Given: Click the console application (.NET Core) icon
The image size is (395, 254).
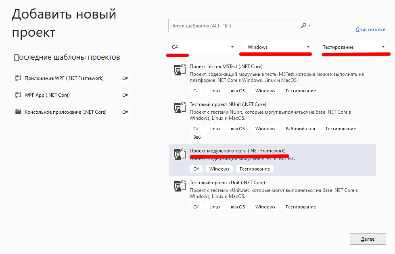Looking at the screenshot, I should (x=18, y=112).
